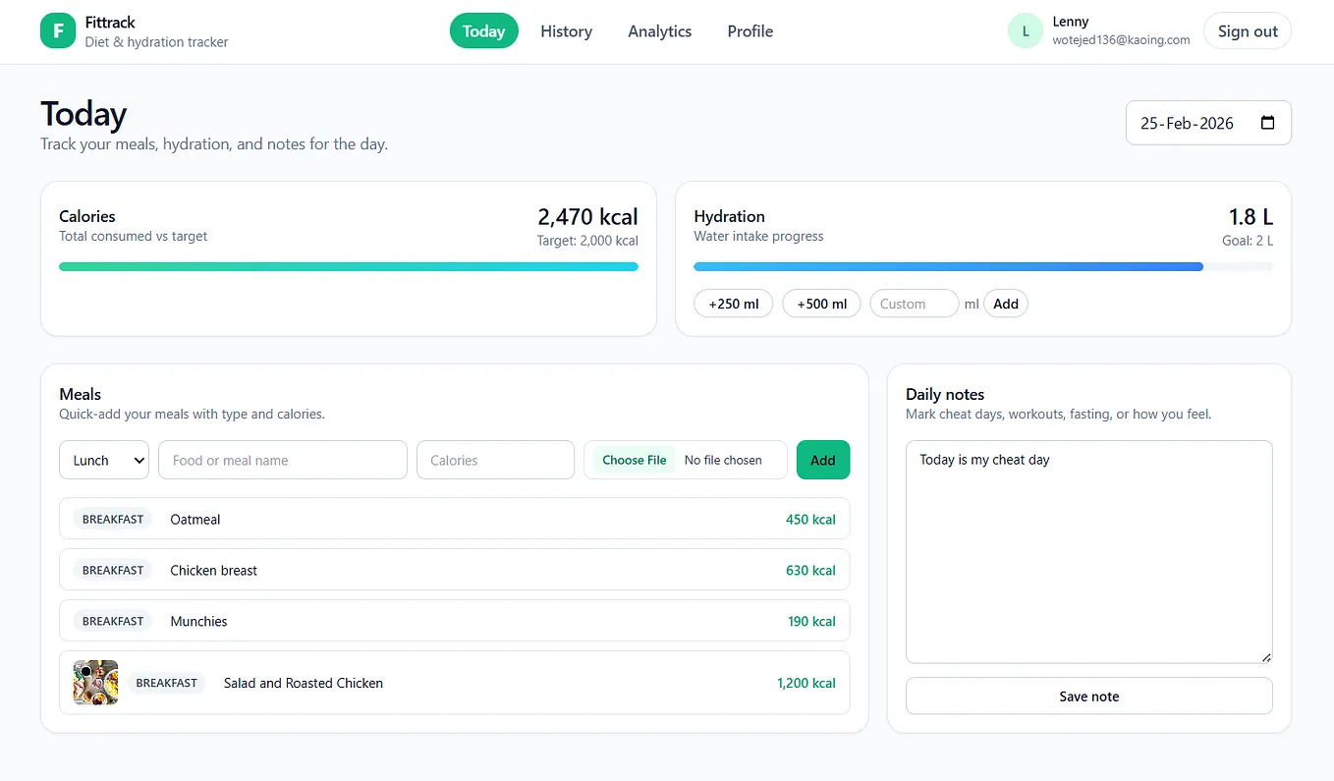Open the History tab
Screen dimensions: 1334x781
tap(566, 31)
